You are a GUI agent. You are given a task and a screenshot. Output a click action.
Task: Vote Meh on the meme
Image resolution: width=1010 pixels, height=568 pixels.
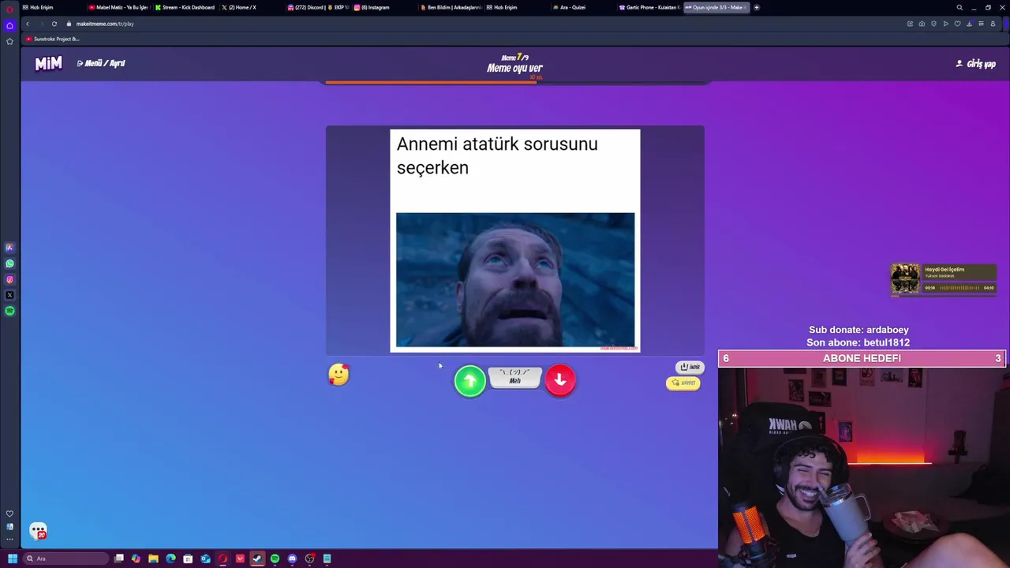pyautogui.click(x=515, y=377)
